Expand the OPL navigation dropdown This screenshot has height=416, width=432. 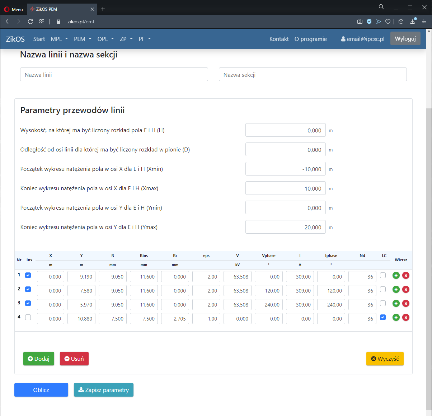[x=105, y=39]
